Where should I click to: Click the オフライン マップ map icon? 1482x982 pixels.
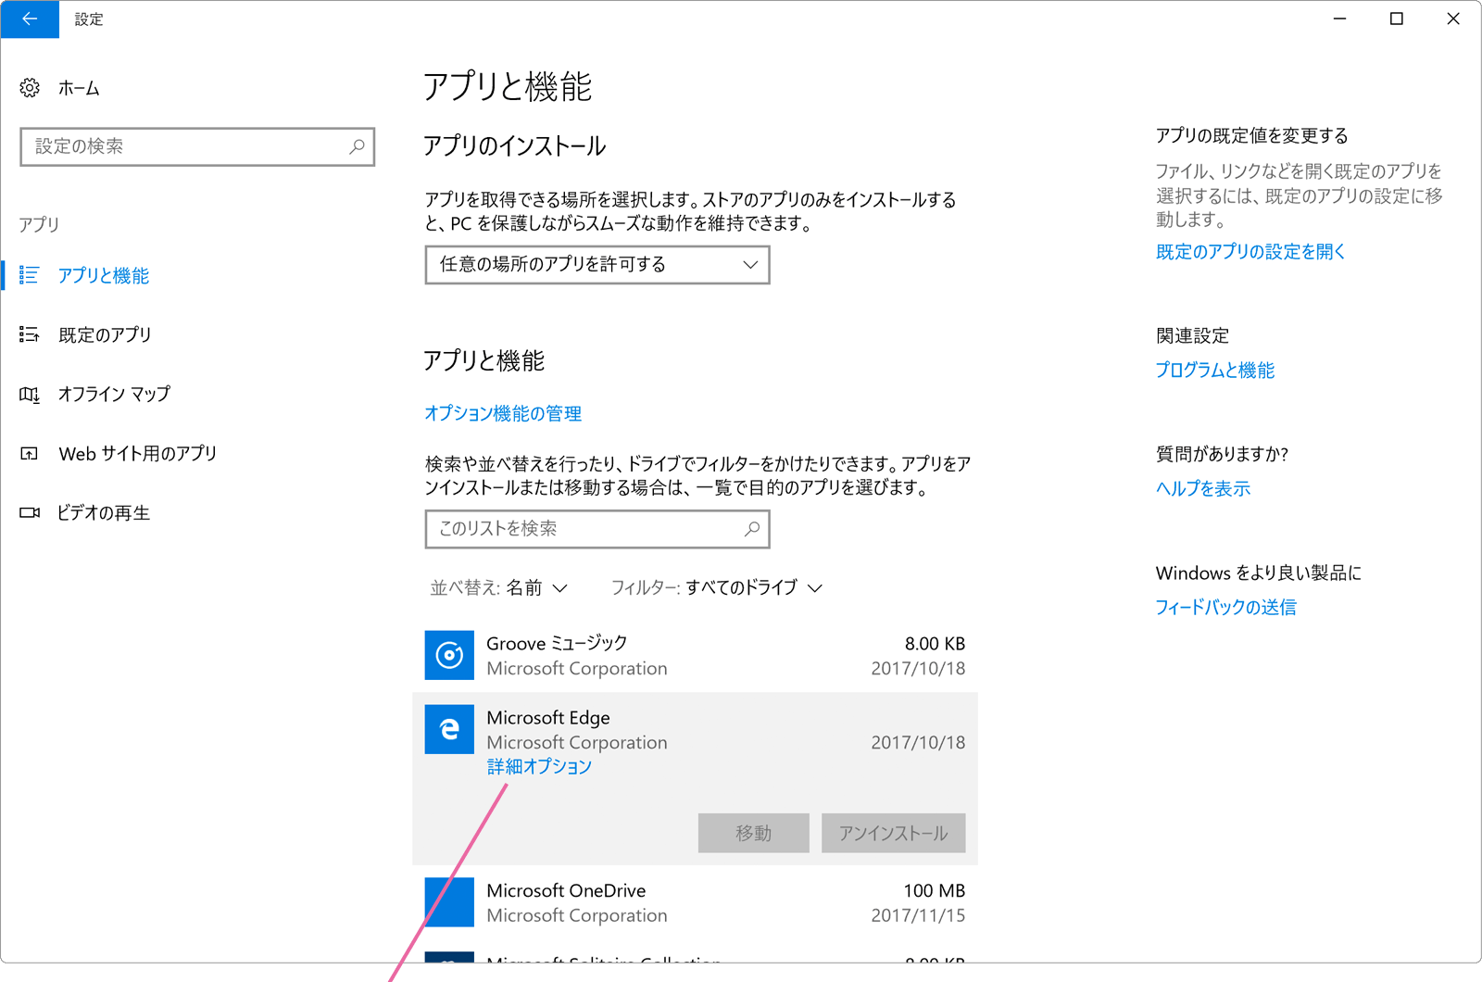coord(30,395)
